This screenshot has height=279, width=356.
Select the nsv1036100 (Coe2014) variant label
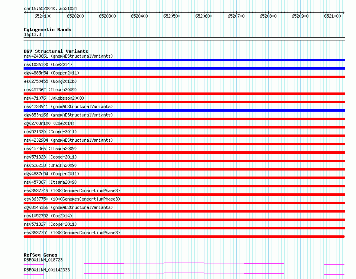tap(48, 64)
